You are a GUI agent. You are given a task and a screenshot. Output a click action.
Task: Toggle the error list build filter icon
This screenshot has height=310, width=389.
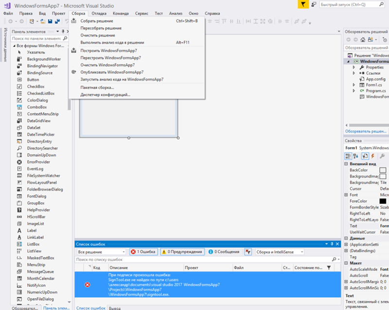248,252
